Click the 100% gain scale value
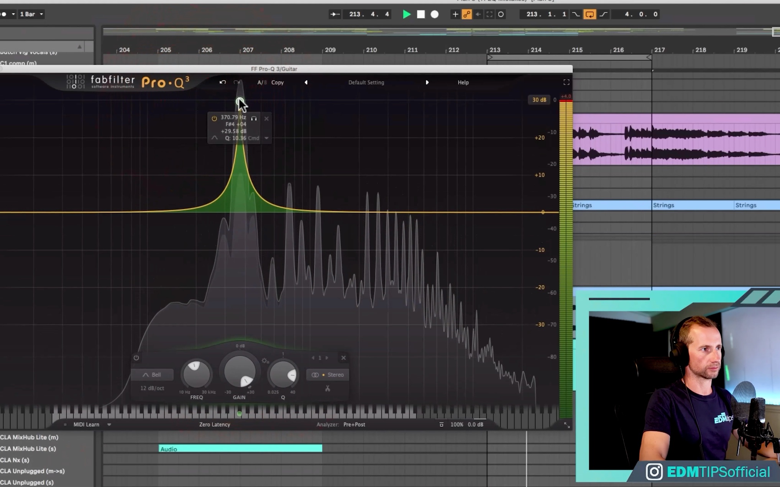Image resolution: width=780 pixels, height=487 pixels. point(457,424)
